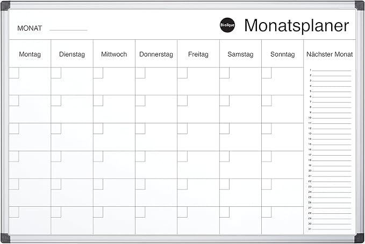Click line 16 in the Nächster Monat list
Screen dimensions: 365x244
(x=331, y=149)
